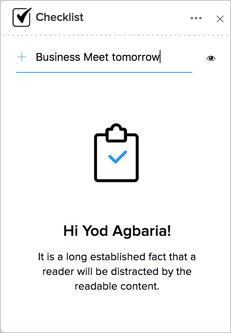231x333 pixels.
Task: Focus the Business Meet tomorrow input field
Action: coord(104,57)
